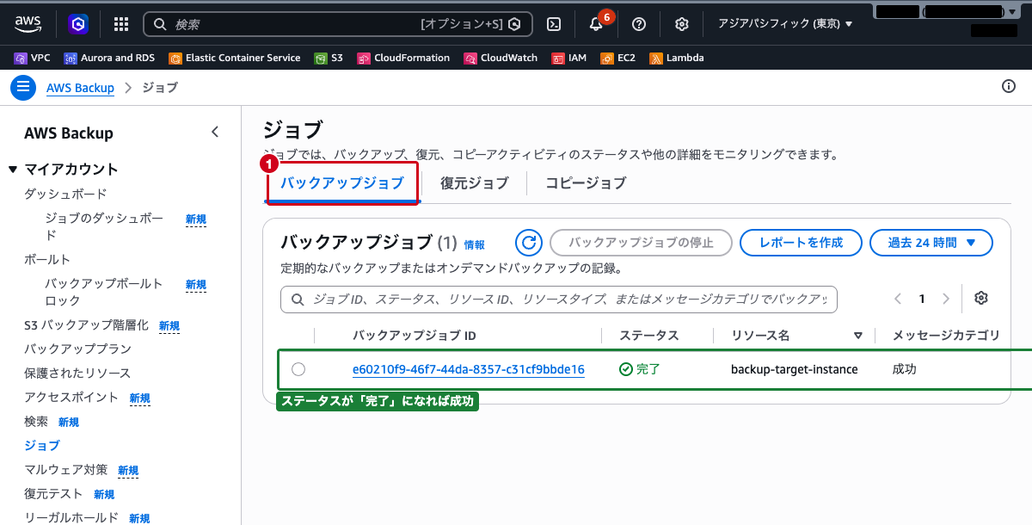This screenshot has width=1032, height=525.
Task: Click backup-target-instance resource name cell
Action: coord(794,369)
